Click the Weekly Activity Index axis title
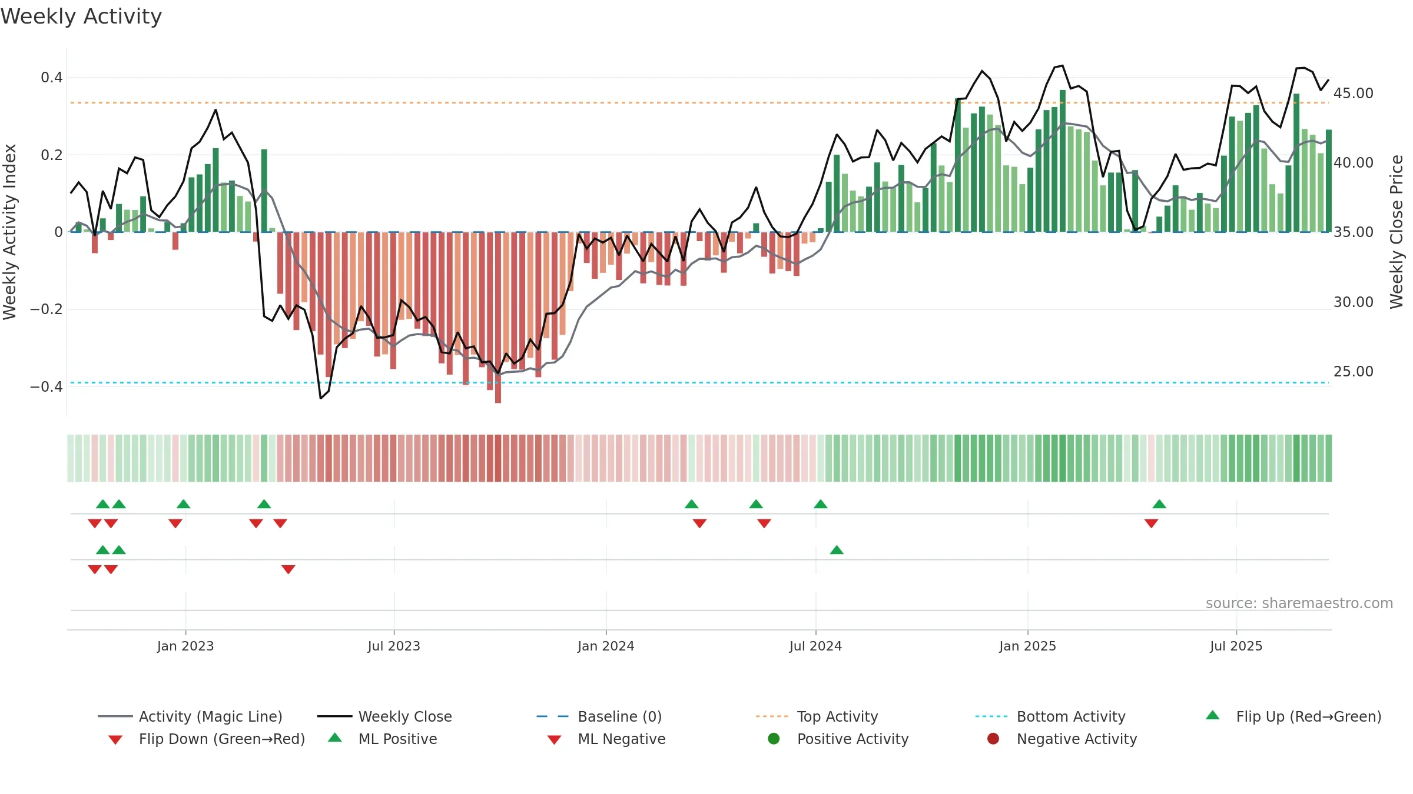The image size is (1413, 794). point(9,232)
